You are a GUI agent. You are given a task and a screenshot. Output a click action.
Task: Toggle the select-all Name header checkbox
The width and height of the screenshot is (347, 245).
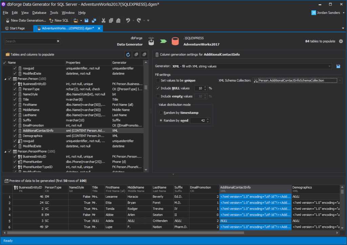click(x=4, y=63)
